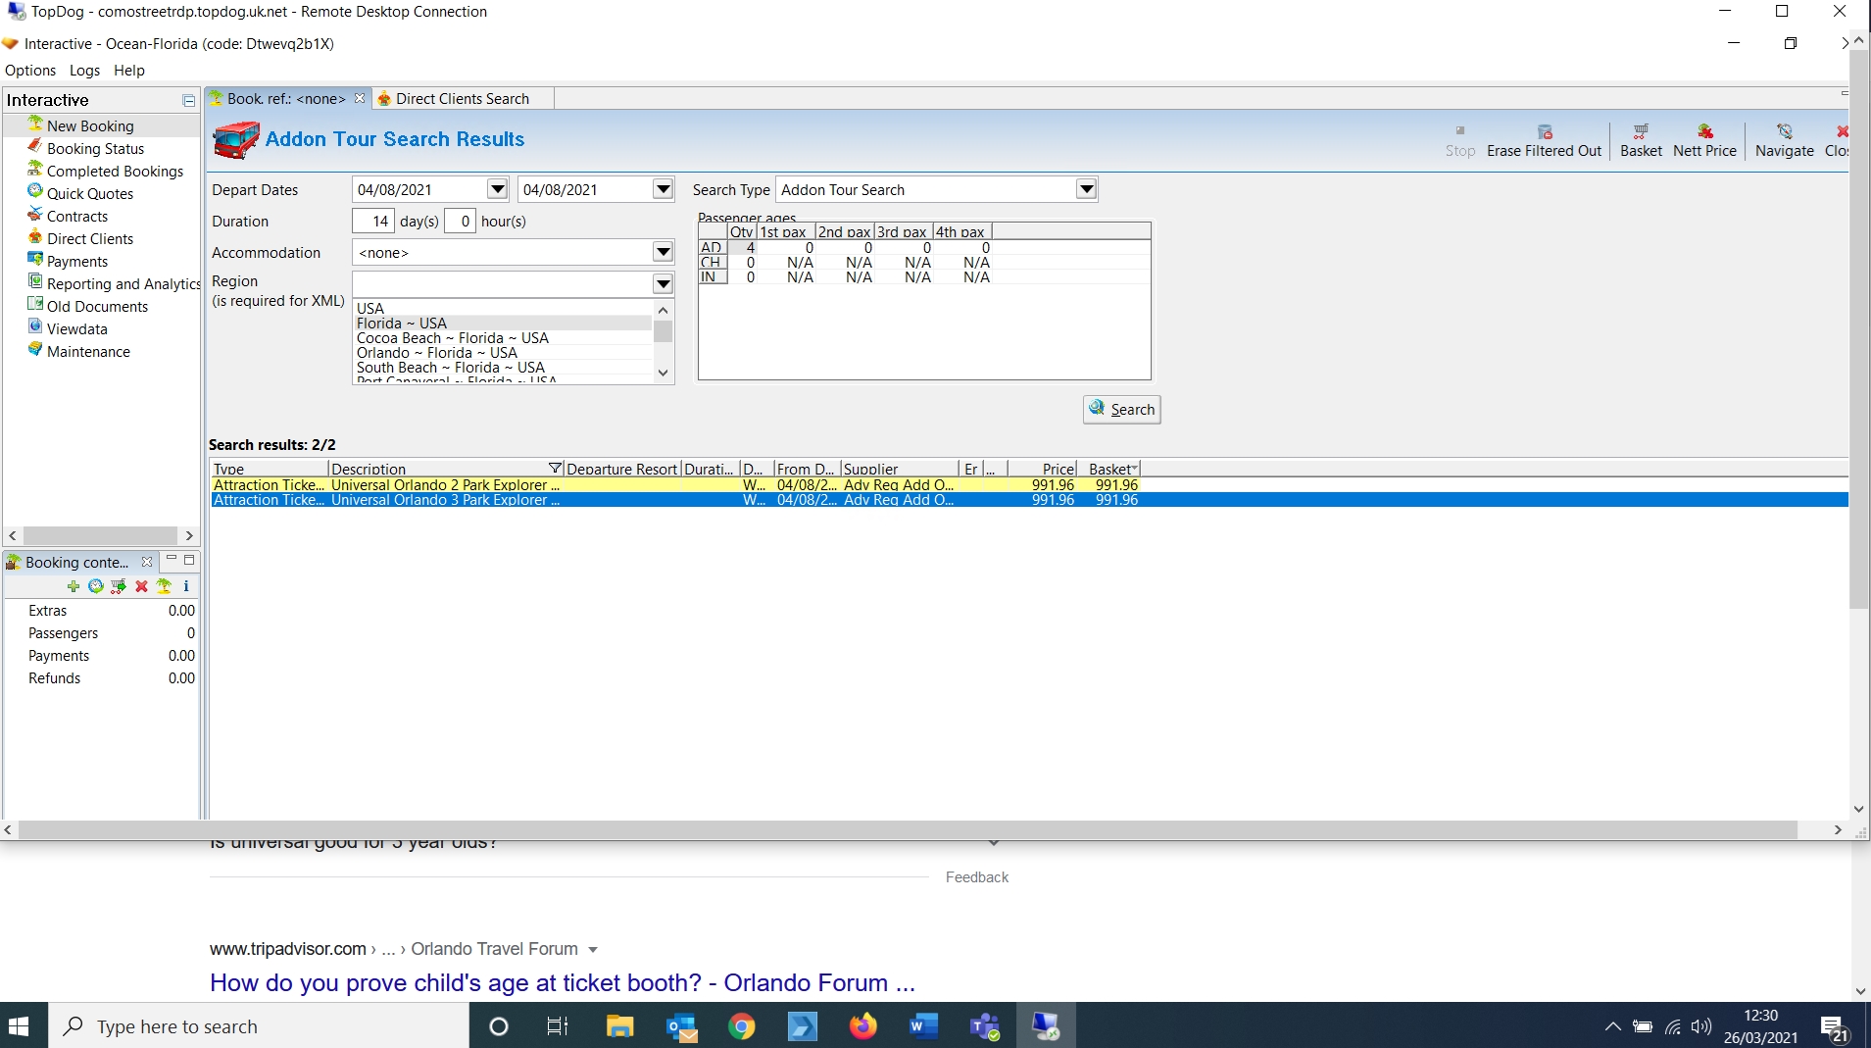Click the Search button

pyautogui.click(x=1122, y=409)
